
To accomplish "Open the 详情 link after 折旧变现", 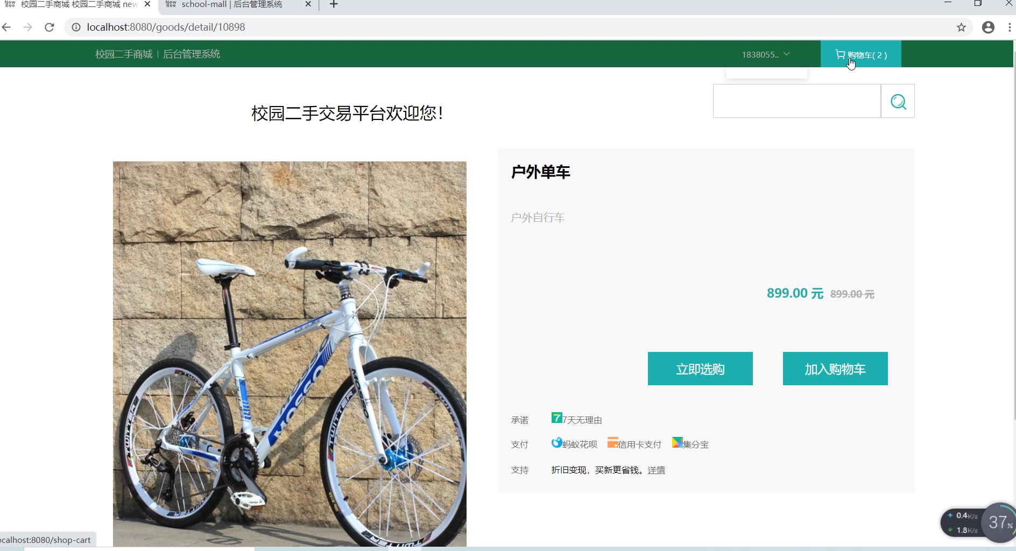I will tap(656, 470).
